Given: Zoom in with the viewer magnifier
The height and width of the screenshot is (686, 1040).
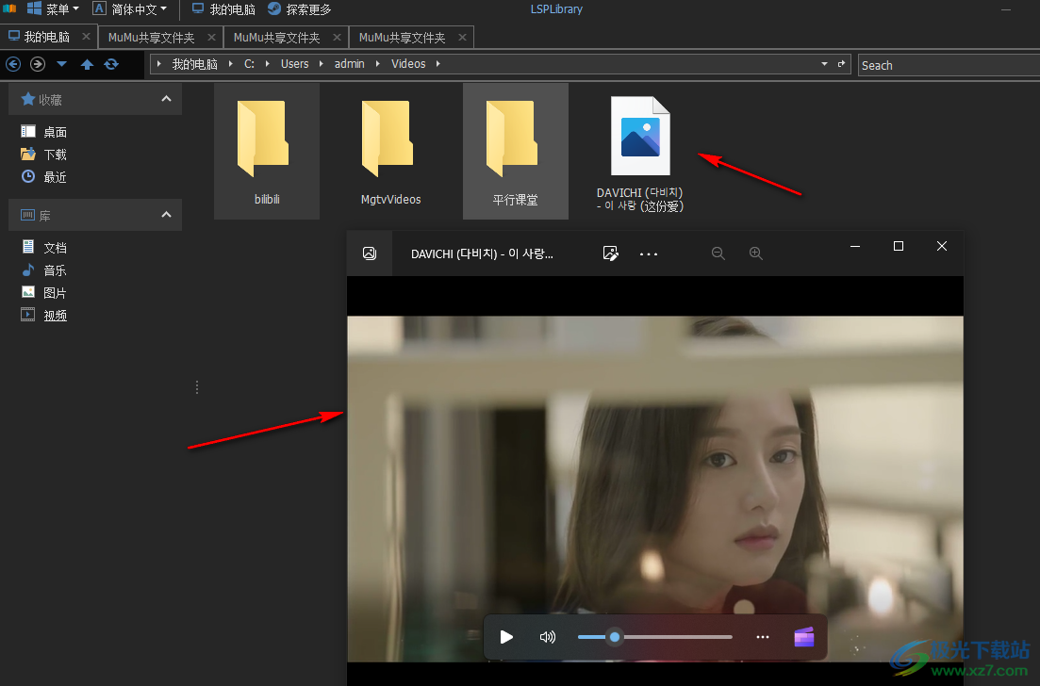Looking at the screenshot, I should pyautogui.click(x=755, y=253).
